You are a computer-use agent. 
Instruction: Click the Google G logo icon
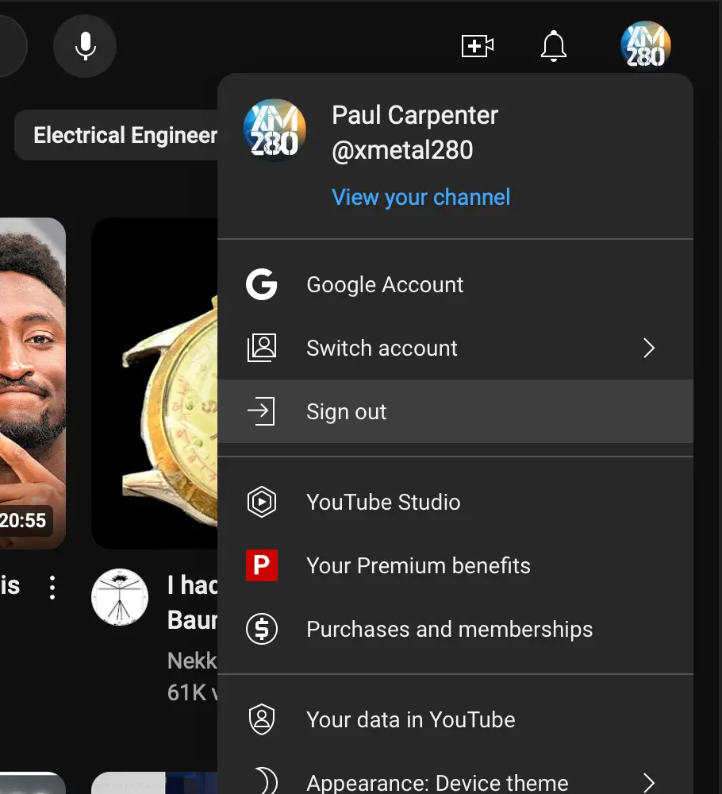pyautogui.click(x=261, y=284)
